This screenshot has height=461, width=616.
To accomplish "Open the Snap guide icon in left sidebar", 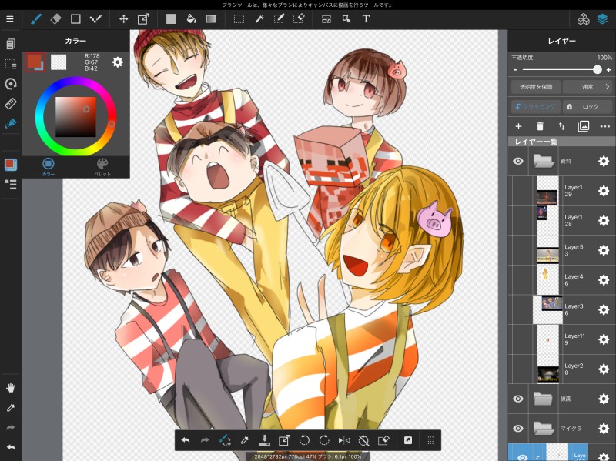I will pyautogui.click(x=11, y=123).
